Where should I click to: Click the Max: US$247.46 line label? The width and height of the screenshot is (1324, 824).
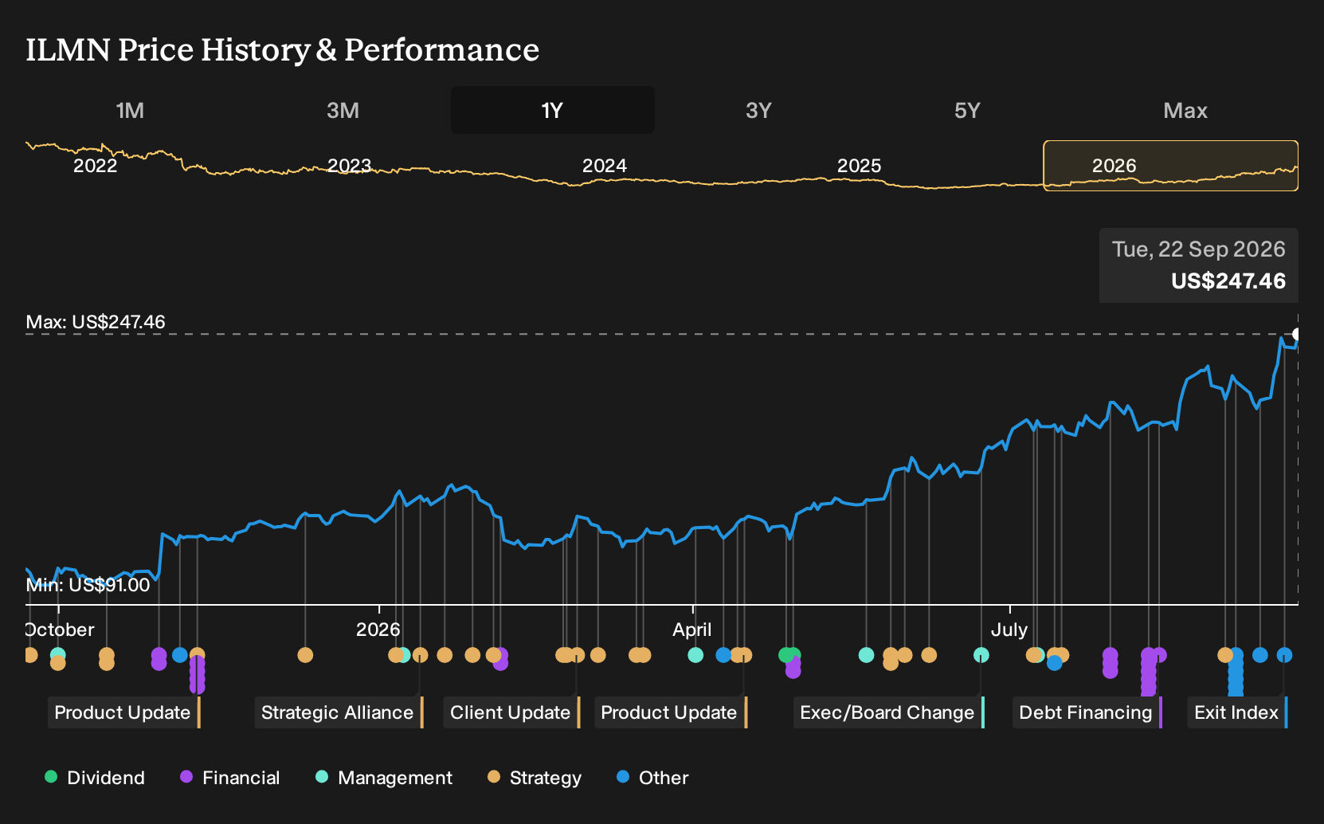click(x=96, y=322)
